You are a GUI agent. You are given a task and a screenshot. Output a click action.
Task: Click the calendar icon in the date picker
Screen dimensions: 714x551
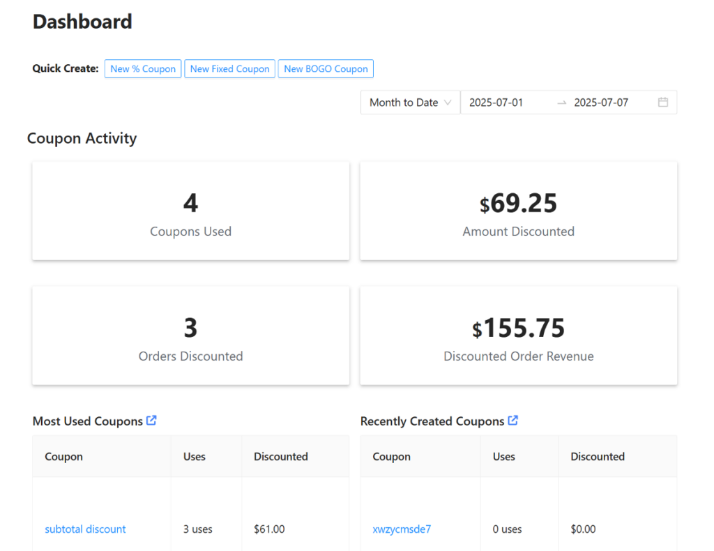point(662,102)
